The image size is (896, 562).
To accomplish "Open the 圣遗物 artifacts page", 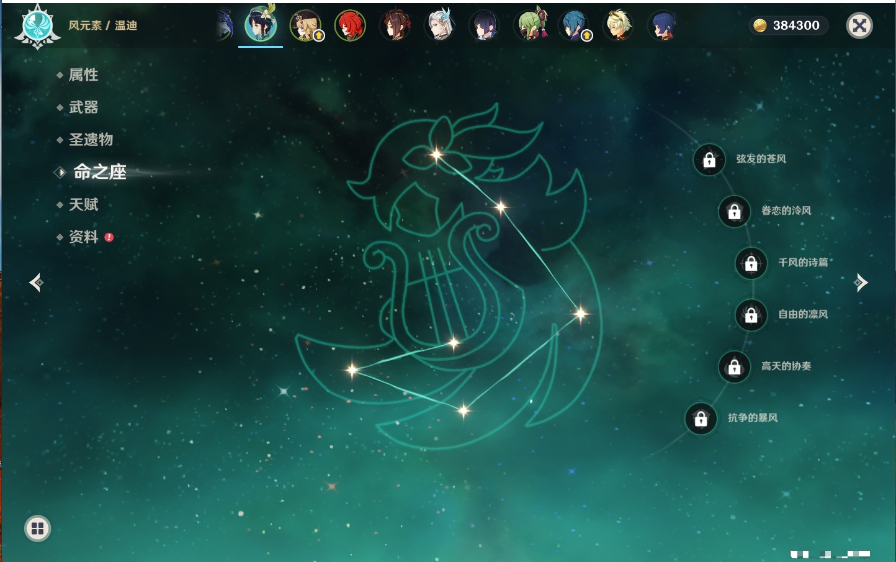I will click(x=91, y=140).
